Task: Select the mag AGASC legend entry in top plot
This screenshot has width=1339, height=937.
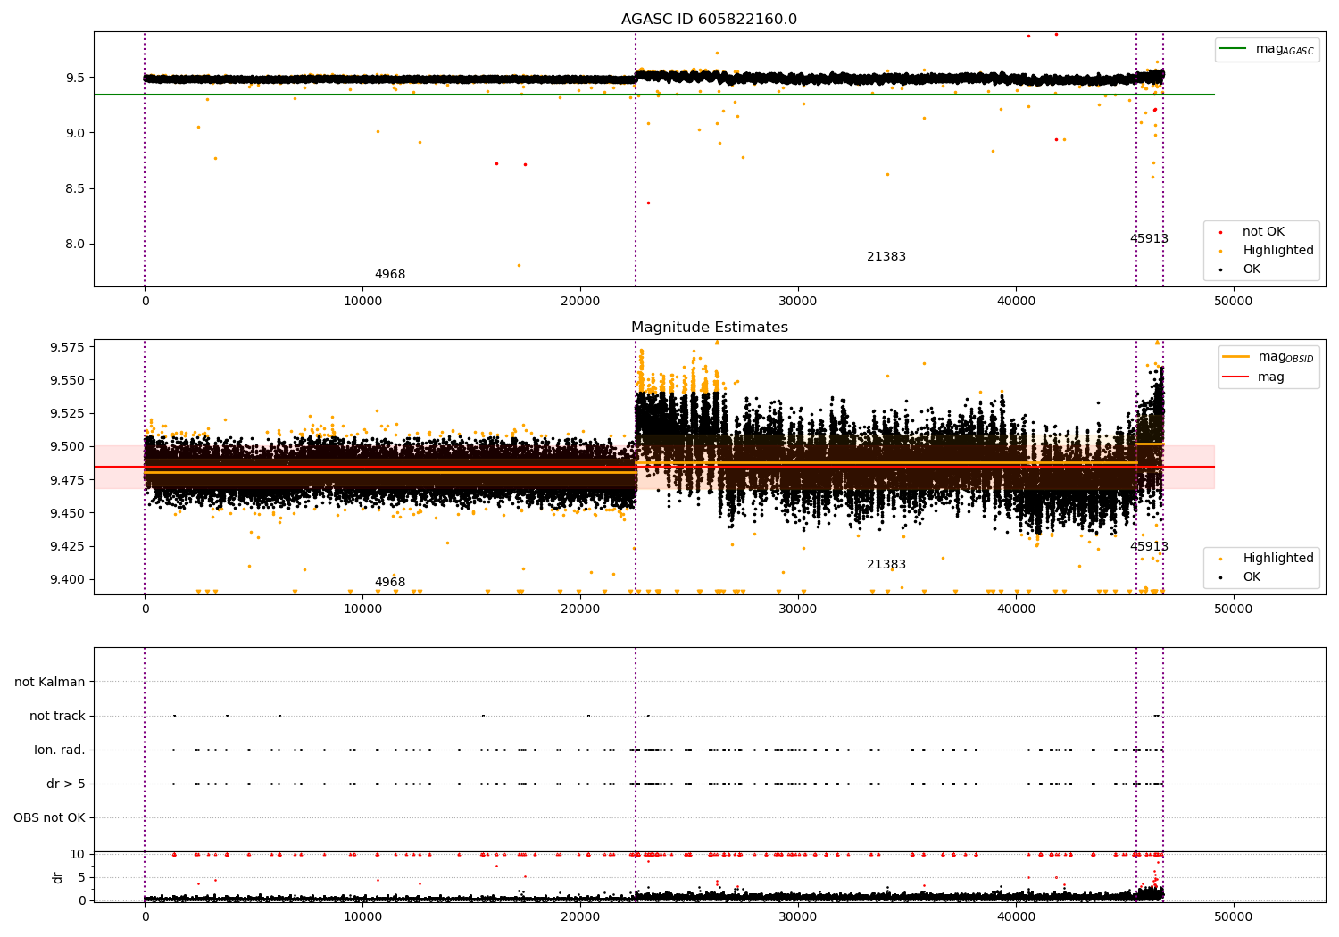Action: pyautogui.click(x=1267, y=49)
